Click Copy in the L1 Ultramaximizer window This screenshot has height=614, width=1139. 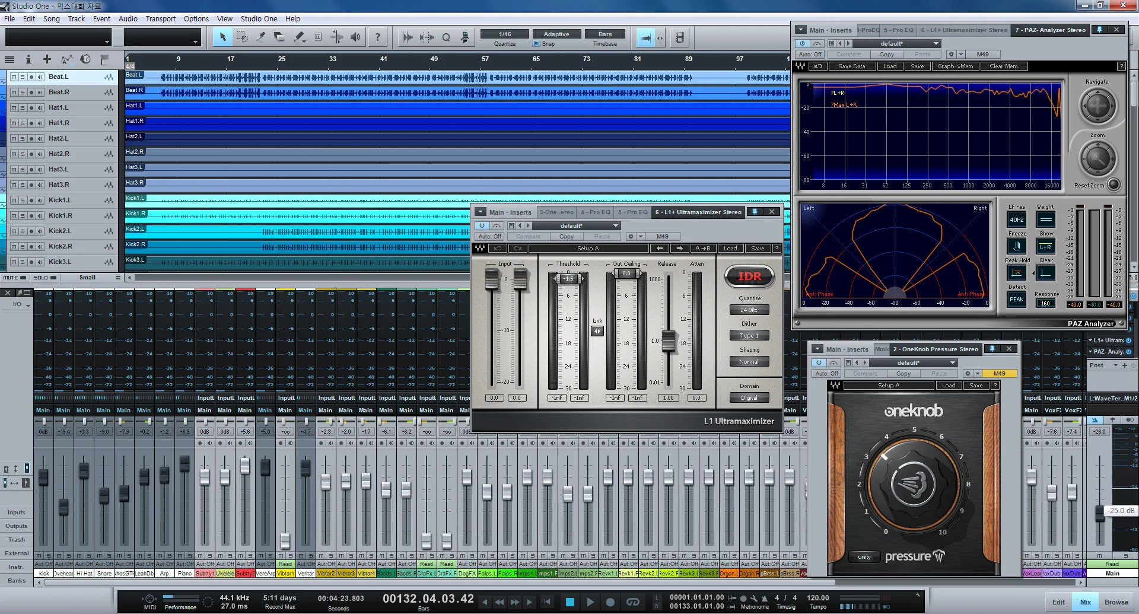(x=567, y=236)
